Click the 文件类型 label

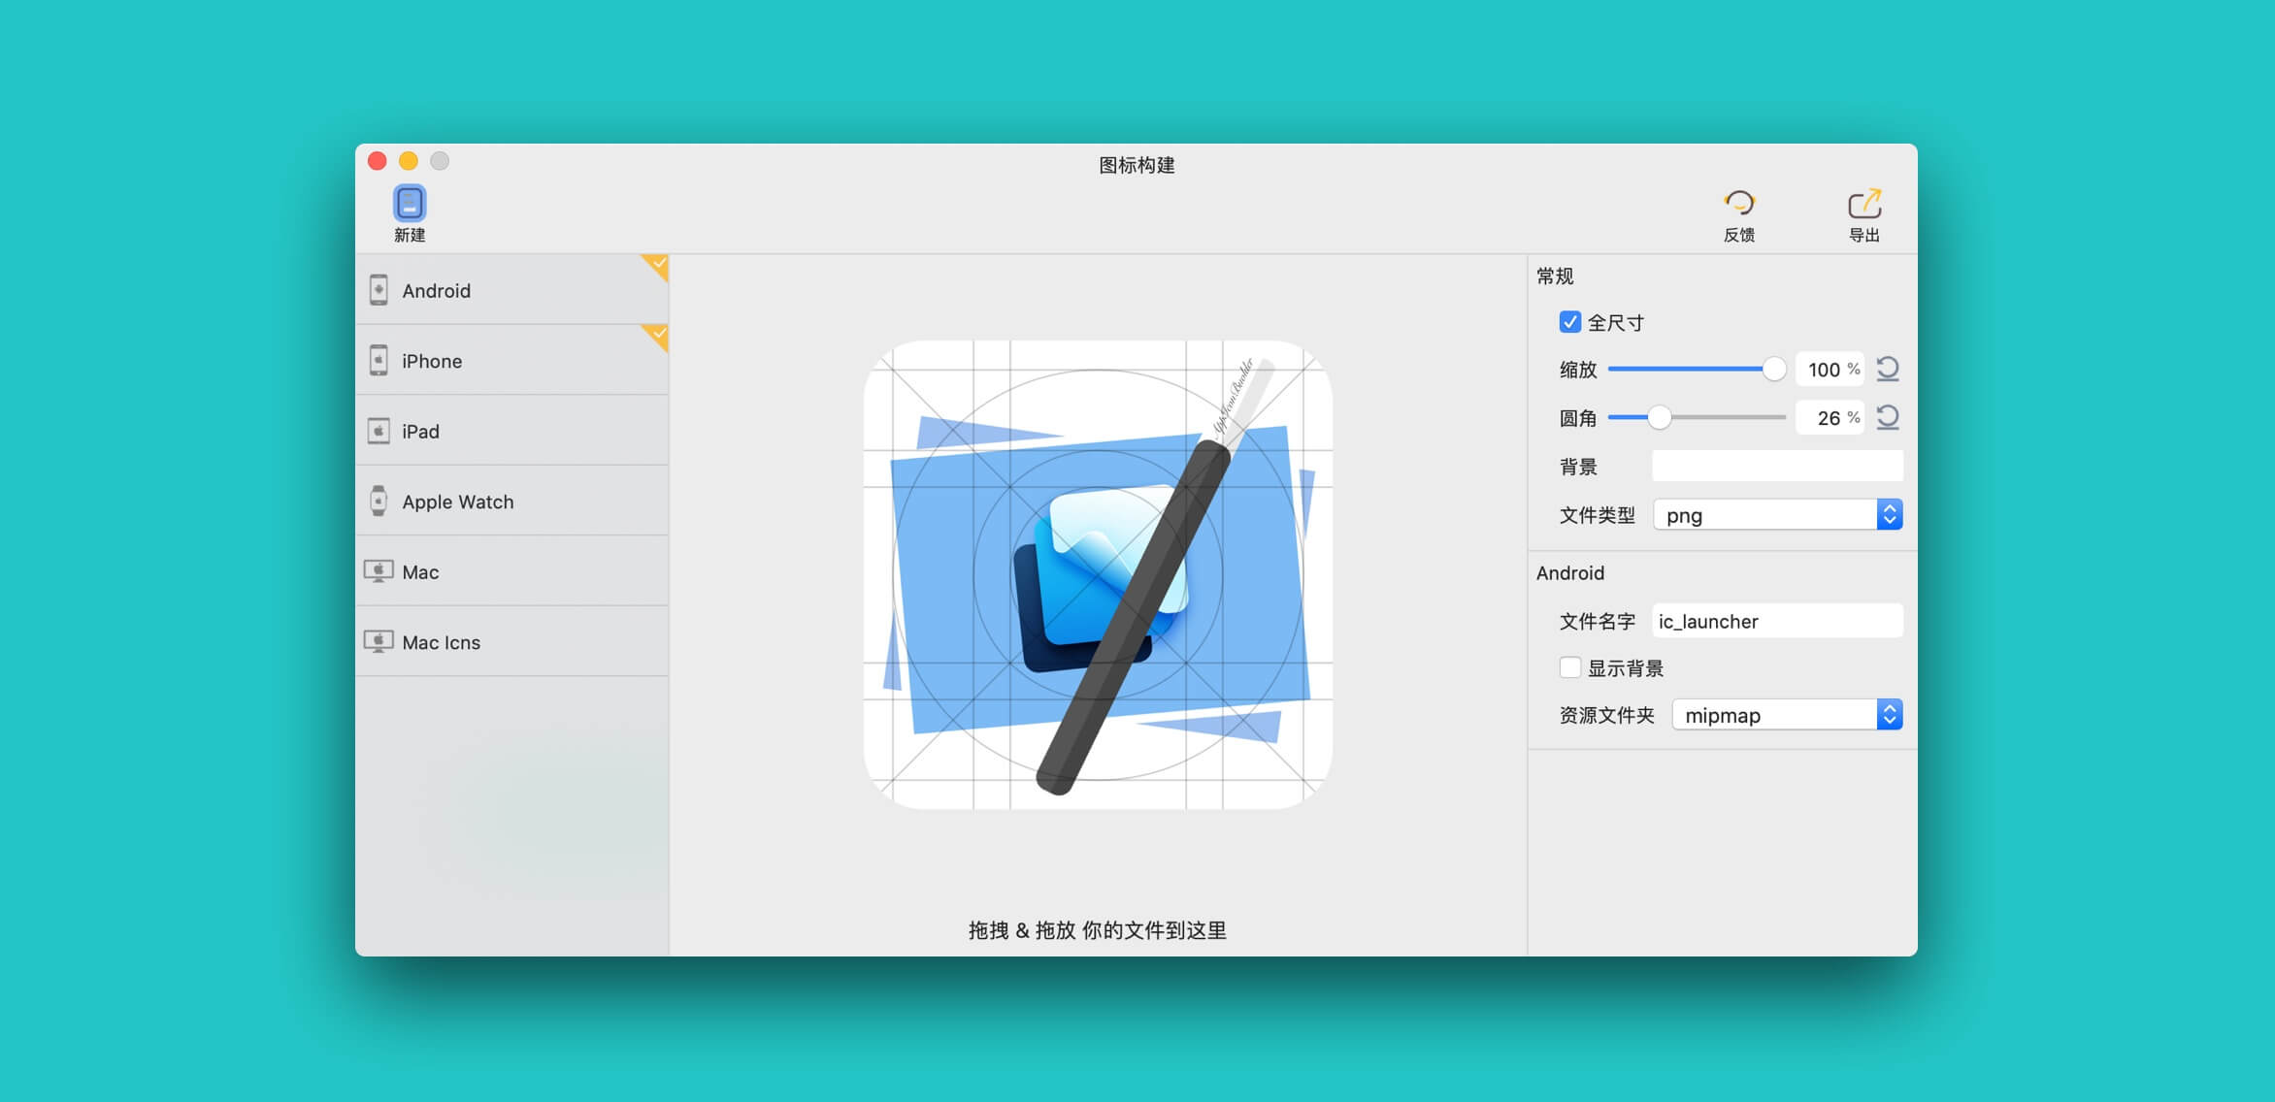pos(1597,515)
